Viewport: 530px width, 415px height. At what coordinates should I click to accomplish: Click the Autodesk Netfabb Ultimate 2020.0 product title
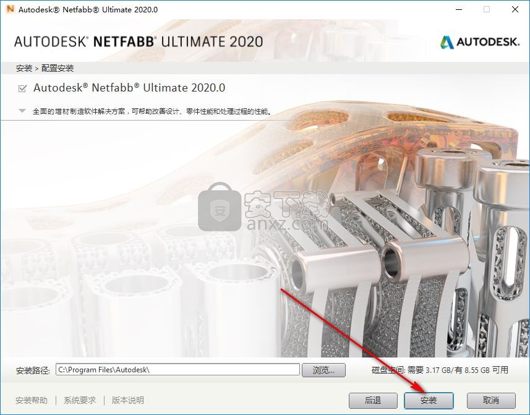click(129, 88)
